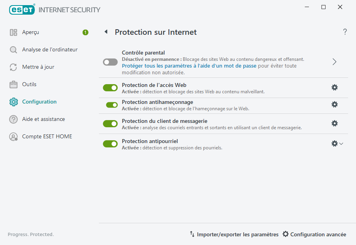Enable the Contrôle parental toggle
The width and height of the screenshot is (356, 245).
[x=110, y=62]
